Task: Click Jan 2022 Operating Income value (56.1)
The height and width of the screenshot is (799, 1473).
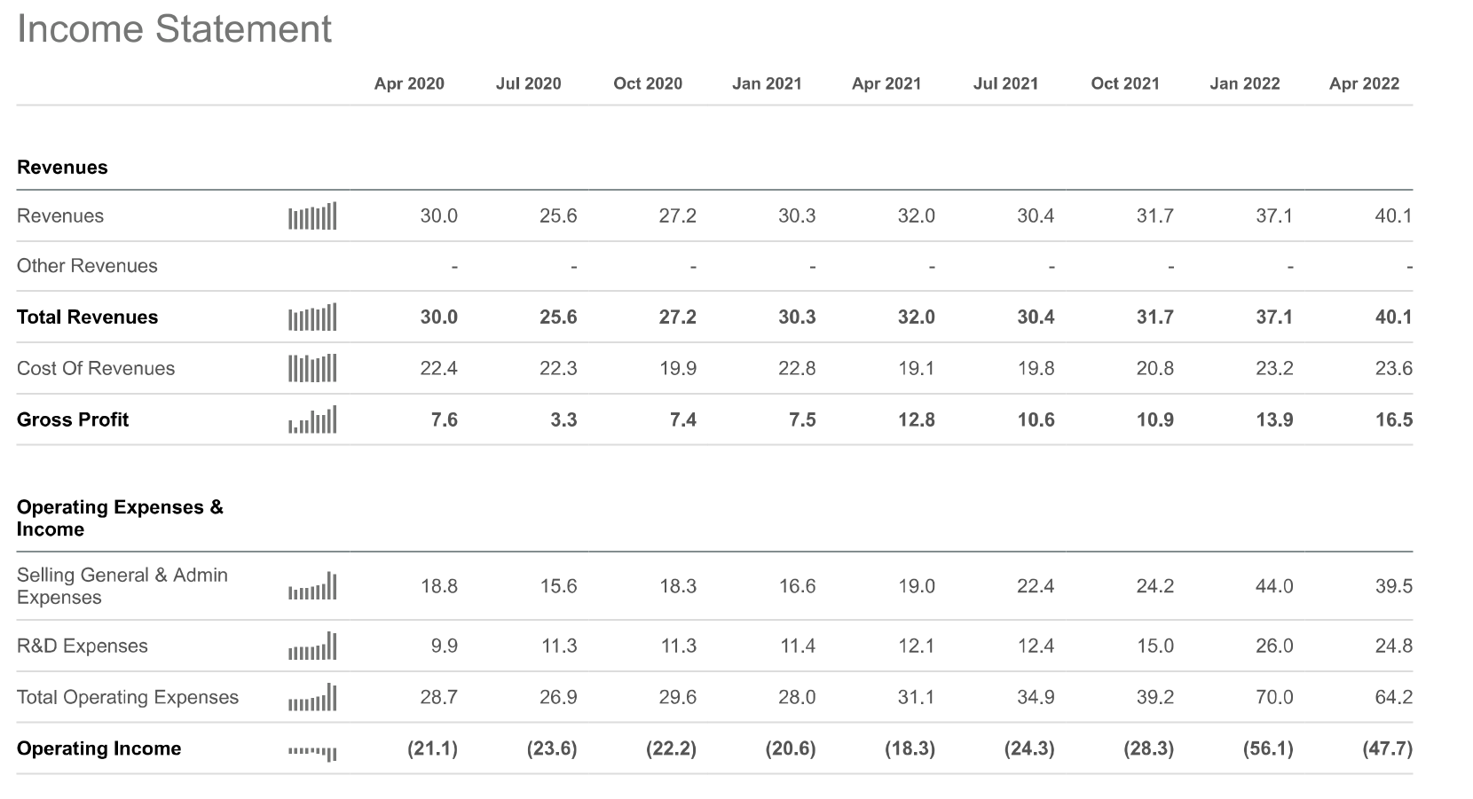Action: point(1268,748)
